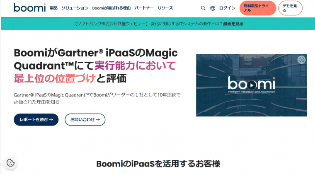This screenshot has height=174, width=315.
Task: Click the globe language selector icon
Action: [213, 8]
